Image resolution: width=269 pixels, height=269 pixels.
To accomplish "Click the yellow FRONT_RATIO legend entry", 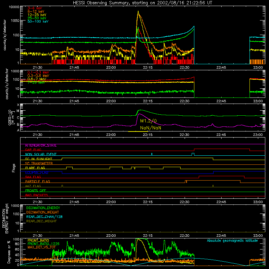I will (38, 240).
